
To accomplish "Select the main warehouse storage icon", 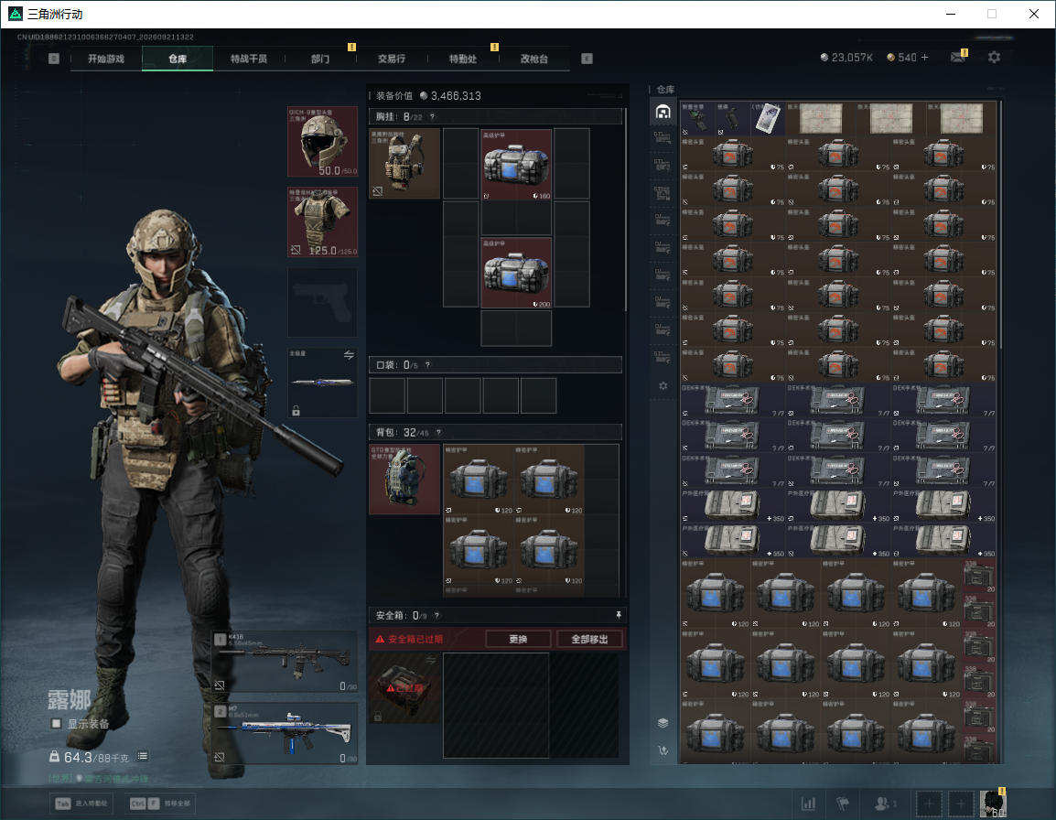I will coord(663,112).
